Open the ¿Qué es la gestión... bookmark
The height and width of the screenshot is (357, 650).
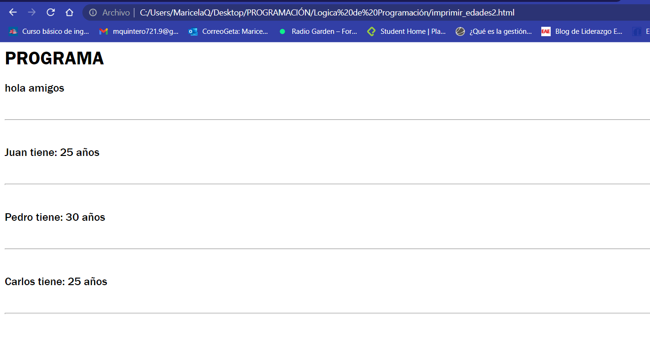(x=494, y=31)
